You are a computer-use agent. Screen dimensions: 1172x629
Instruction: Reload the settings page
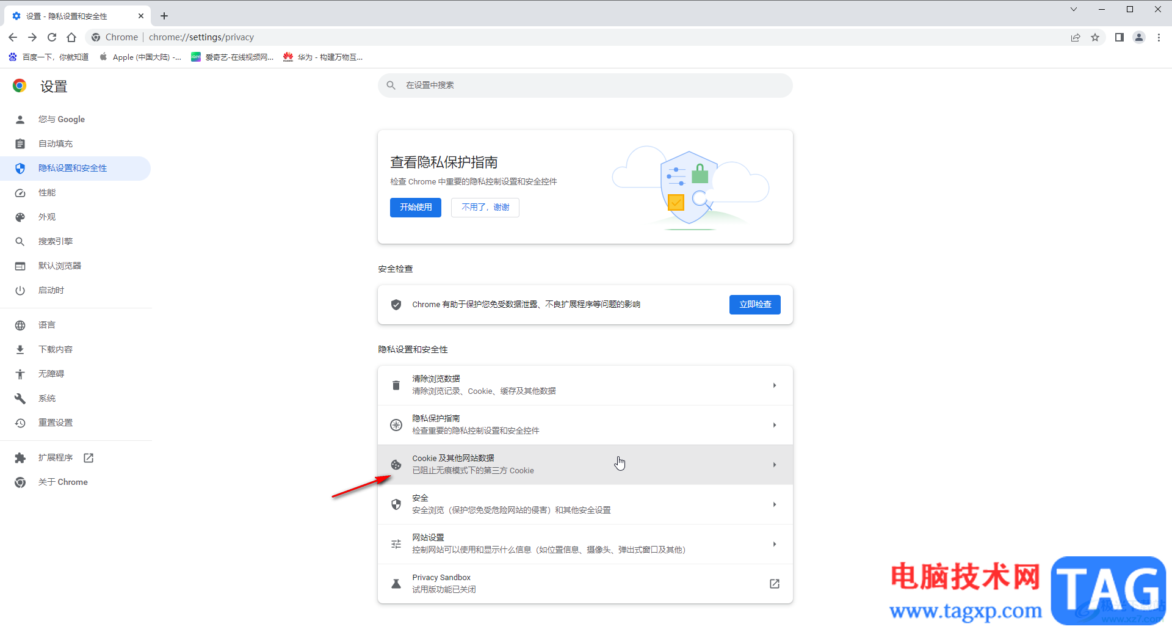point(52,37)
